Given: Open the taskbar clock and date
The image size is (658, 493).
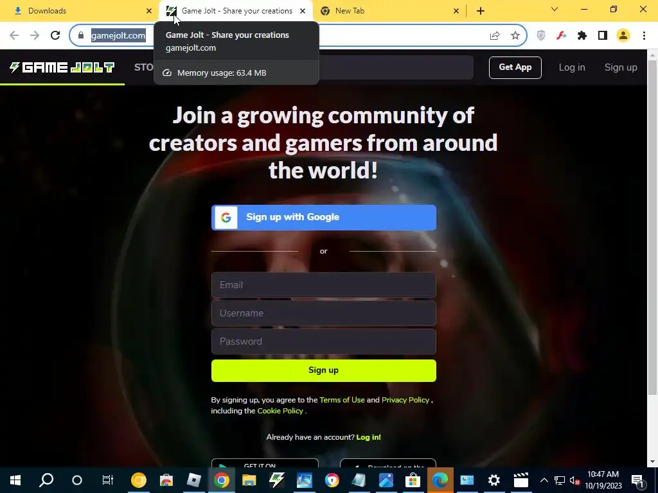Looking at the screenshot, I should click(x=603, y=480).
